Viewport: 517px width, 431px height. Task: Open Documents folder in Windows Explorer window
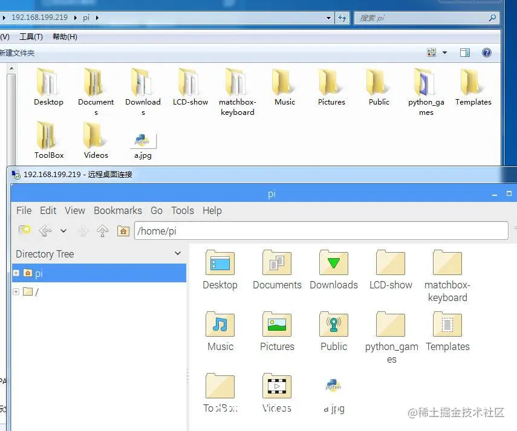(x=96, y=92)
